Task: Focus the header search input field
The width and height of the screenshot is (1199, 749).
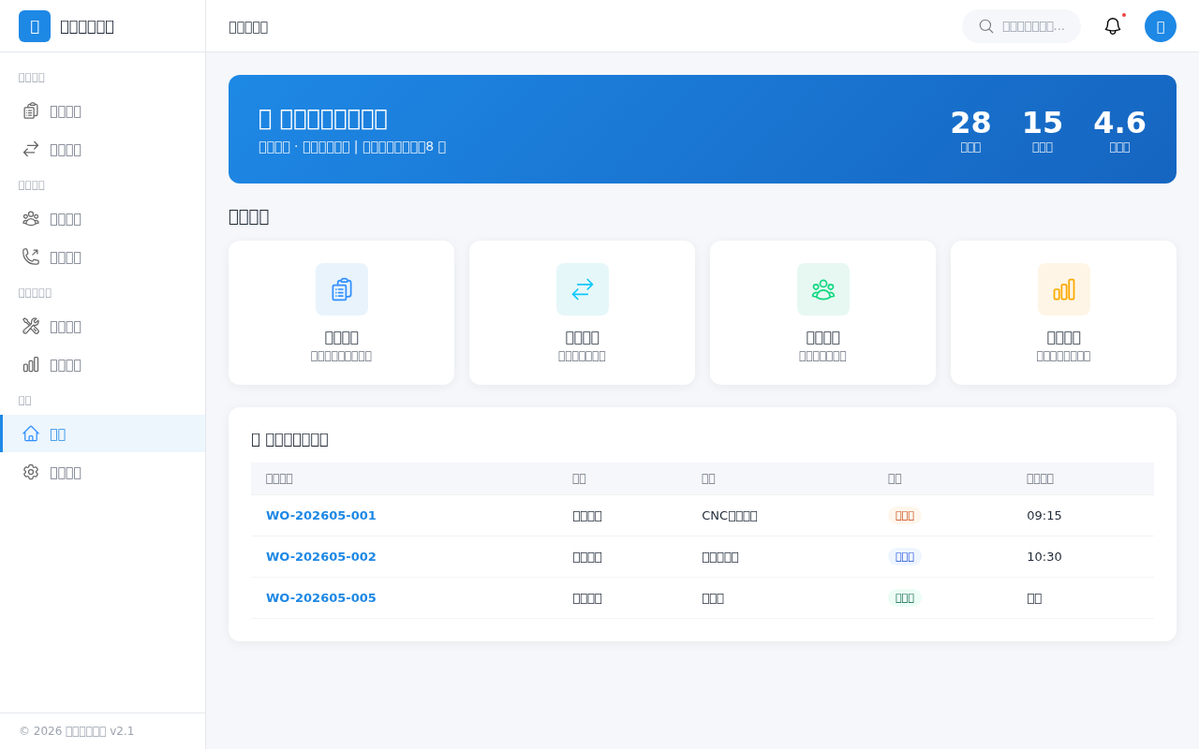Action: click(x=1033, y=26)
